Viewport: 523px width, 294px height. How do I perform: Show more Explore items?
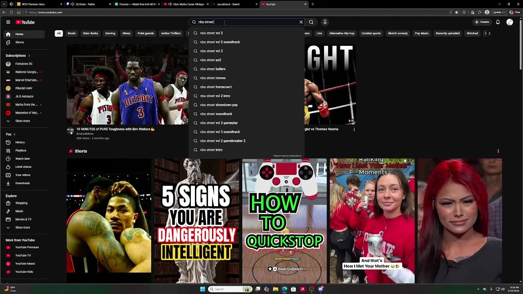pyautogui.click(x=24, y=227)
